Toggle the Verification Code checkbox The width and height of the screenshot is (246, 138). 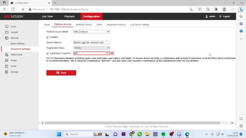pos(47,54)
